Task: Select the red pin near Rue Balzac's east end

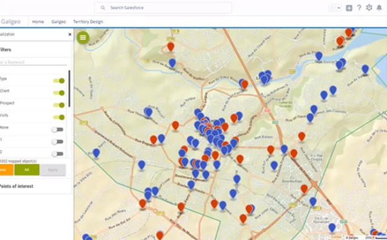Action: (271, 150)
